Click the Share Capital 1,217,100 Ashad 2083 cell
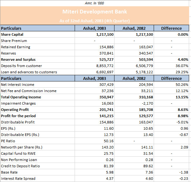The image size is (191, 182). 94,34
